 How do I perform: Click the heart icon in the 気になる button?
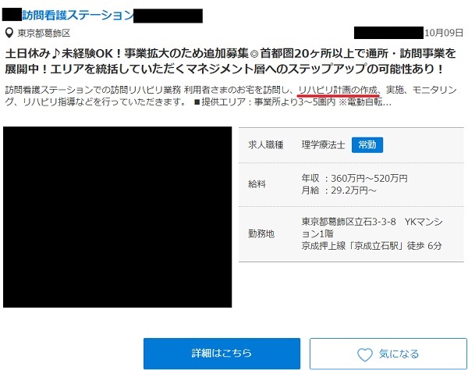[x=366, y=354]
